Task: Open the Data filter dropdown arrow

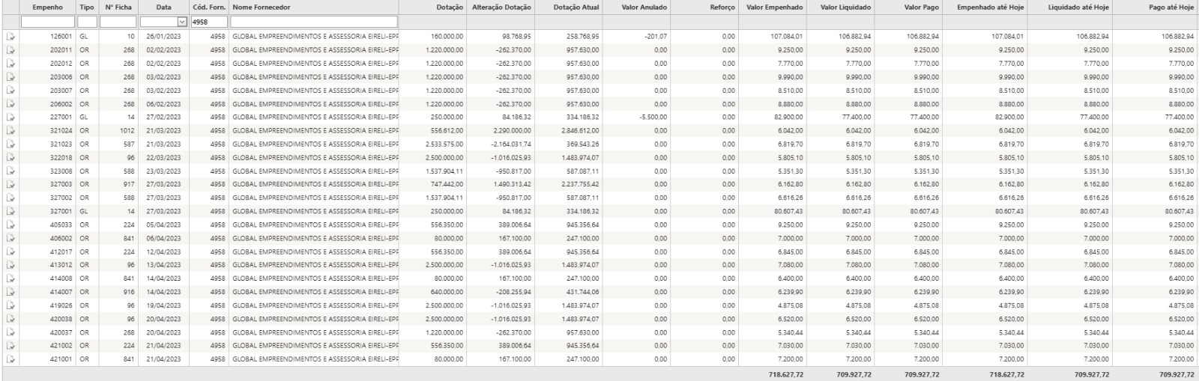Action: (182, 22)
